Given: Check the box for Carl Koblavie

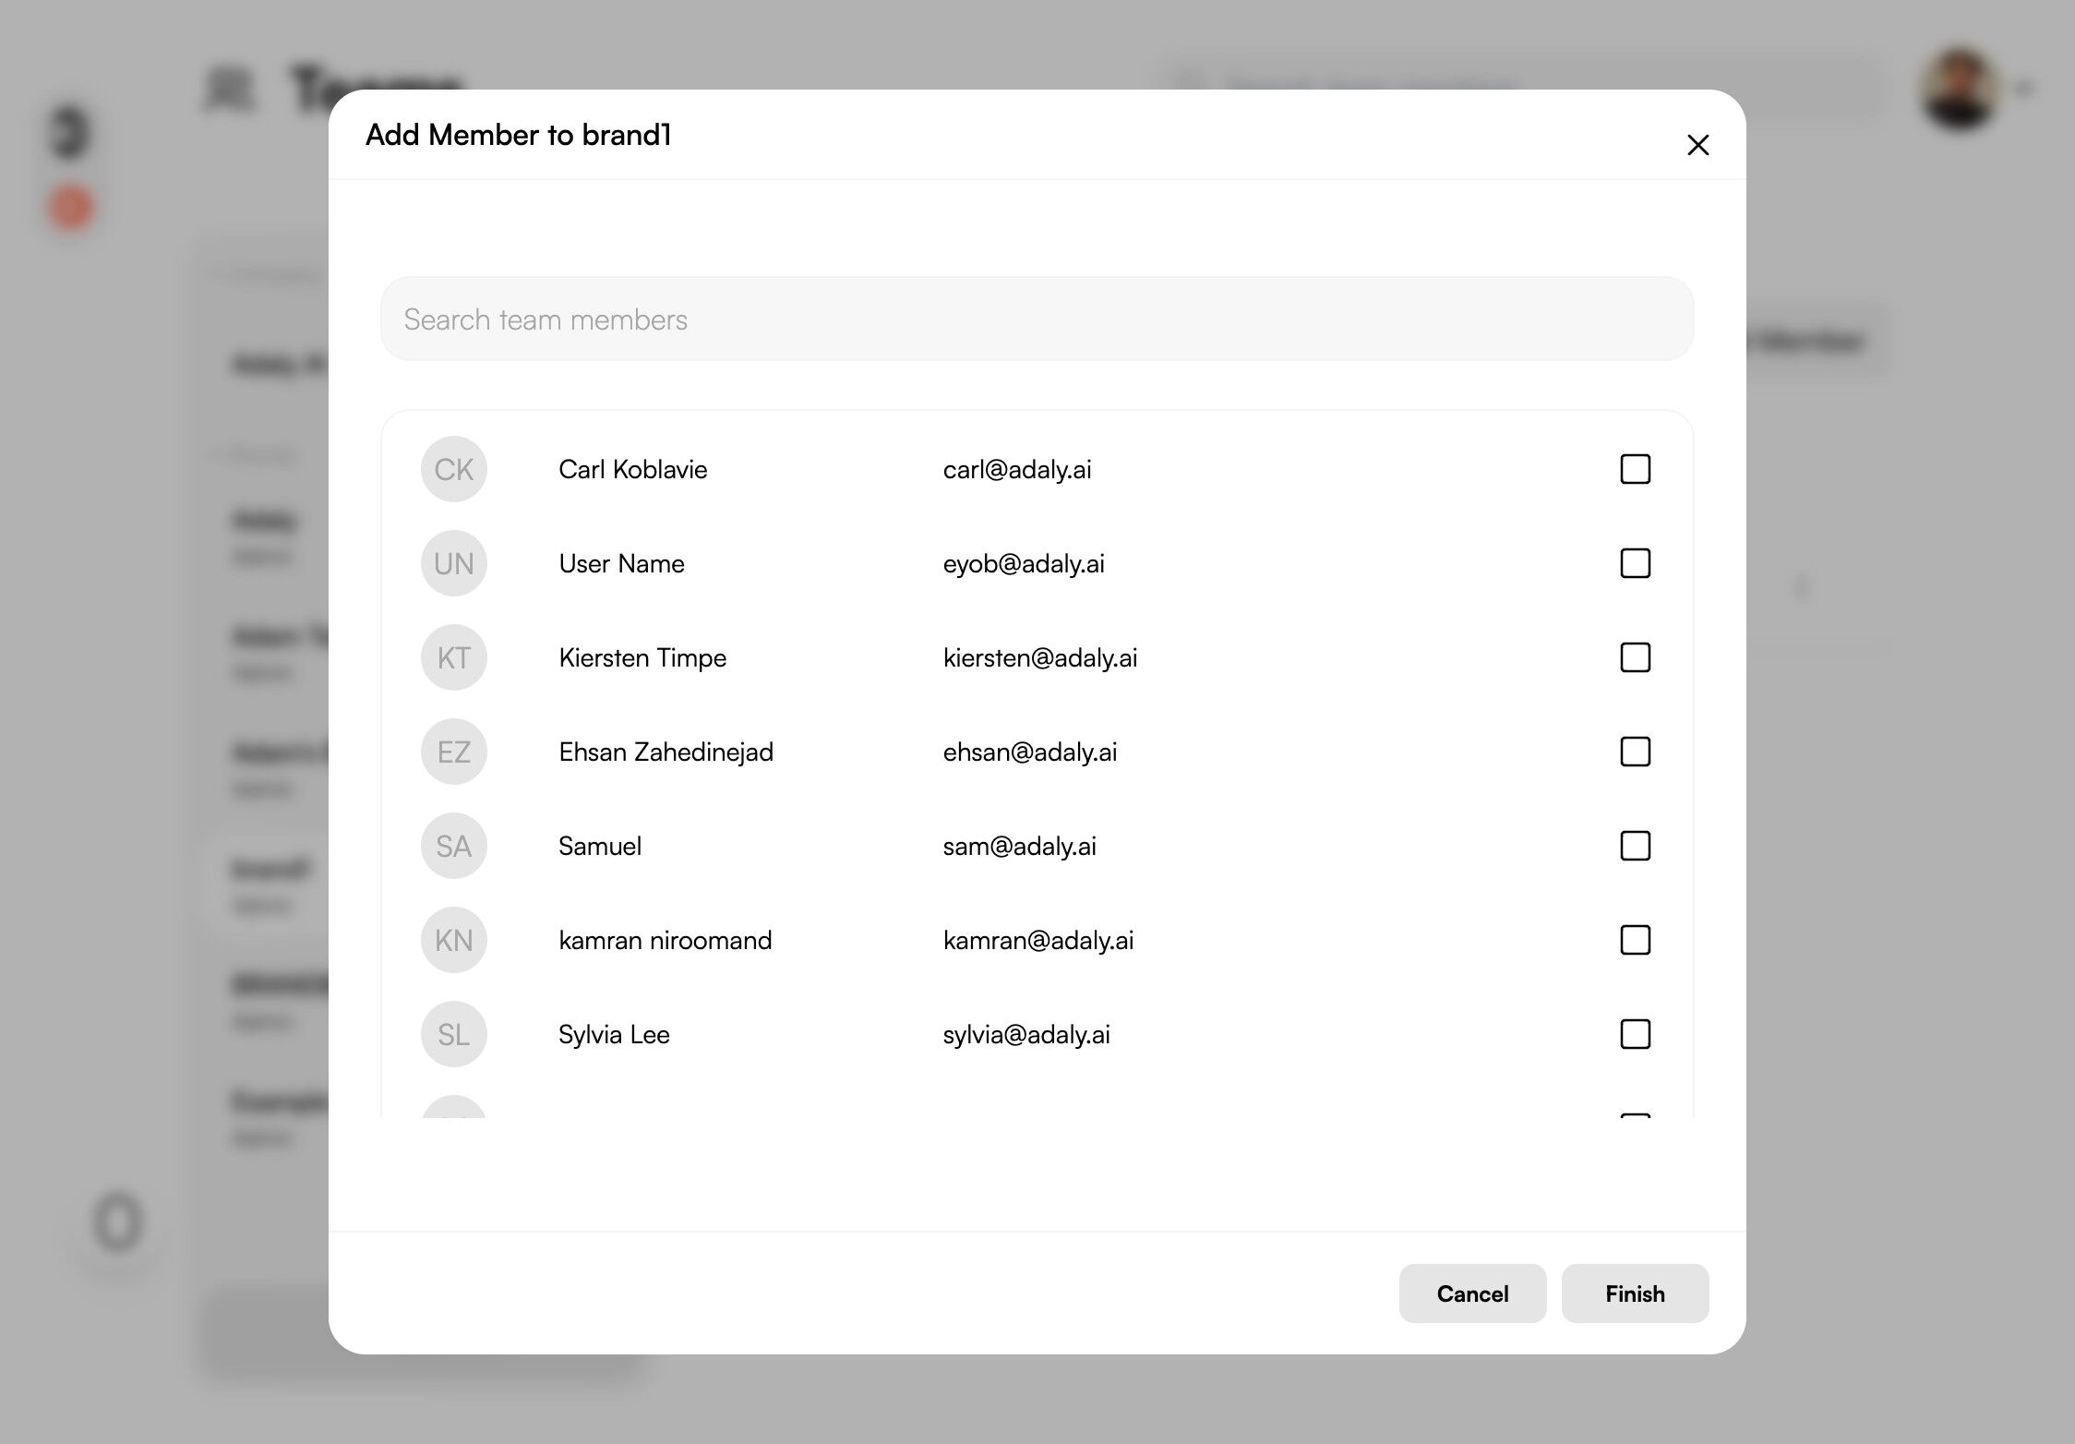Looking at the screenshot, I should [x=1635, y=469].
